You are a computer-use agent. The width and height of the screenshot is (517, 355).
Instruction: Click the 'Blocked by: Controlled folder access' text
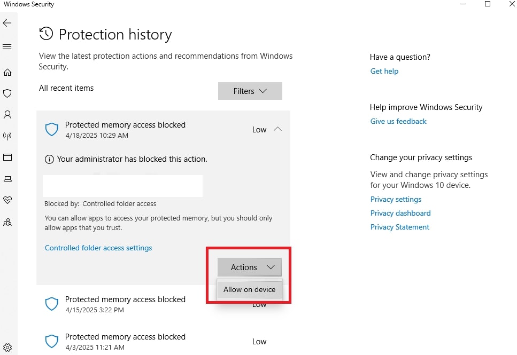(x=100, y=204)
